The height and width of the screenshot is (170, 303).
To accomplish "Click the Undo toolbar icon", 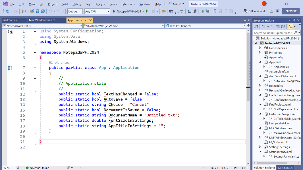I will (x=50, y=11).
